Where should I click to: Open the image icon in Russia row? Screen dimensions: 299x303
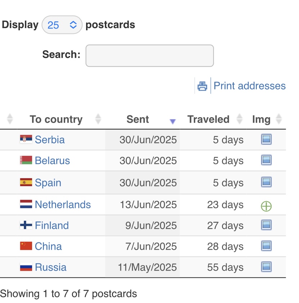pos(266,267)
